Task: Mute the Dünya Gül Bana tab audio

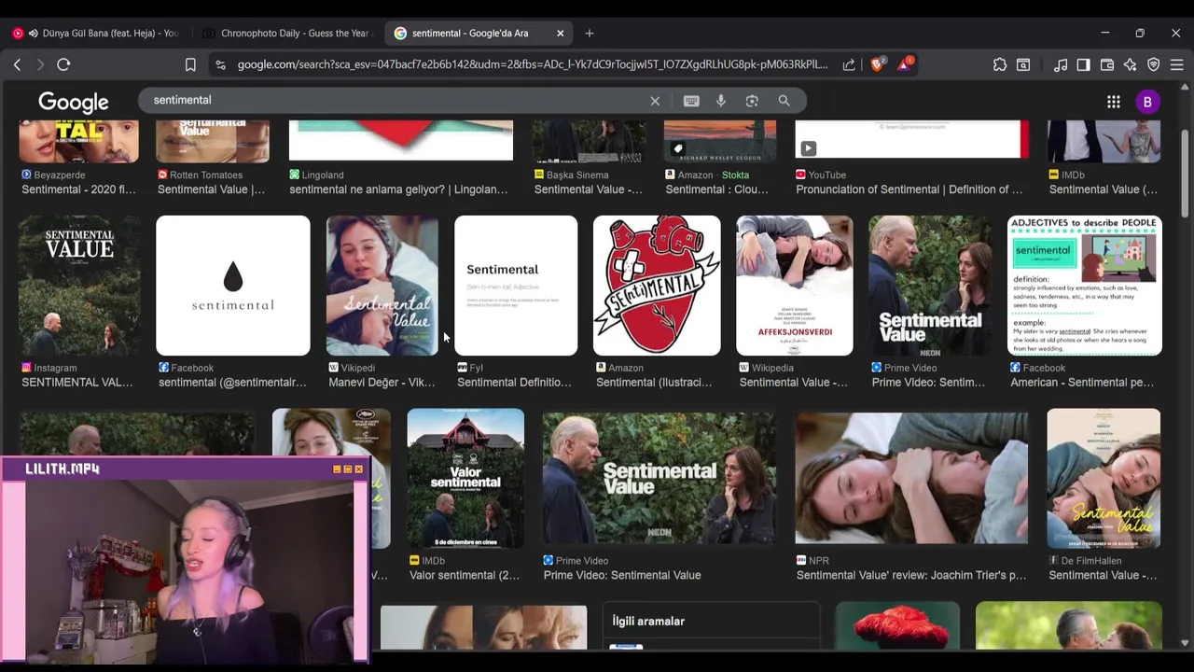Action: 33,33
